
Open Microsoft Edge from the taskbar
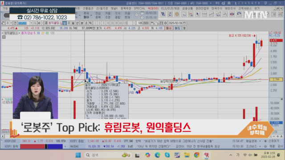157,155
